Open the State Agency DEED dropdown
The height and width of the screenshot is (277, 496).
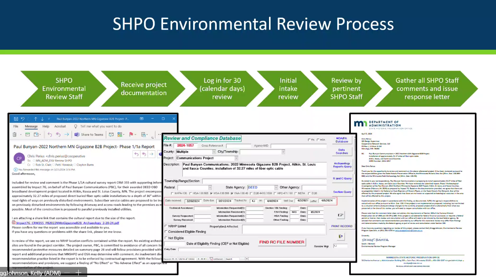pos(276,188)
